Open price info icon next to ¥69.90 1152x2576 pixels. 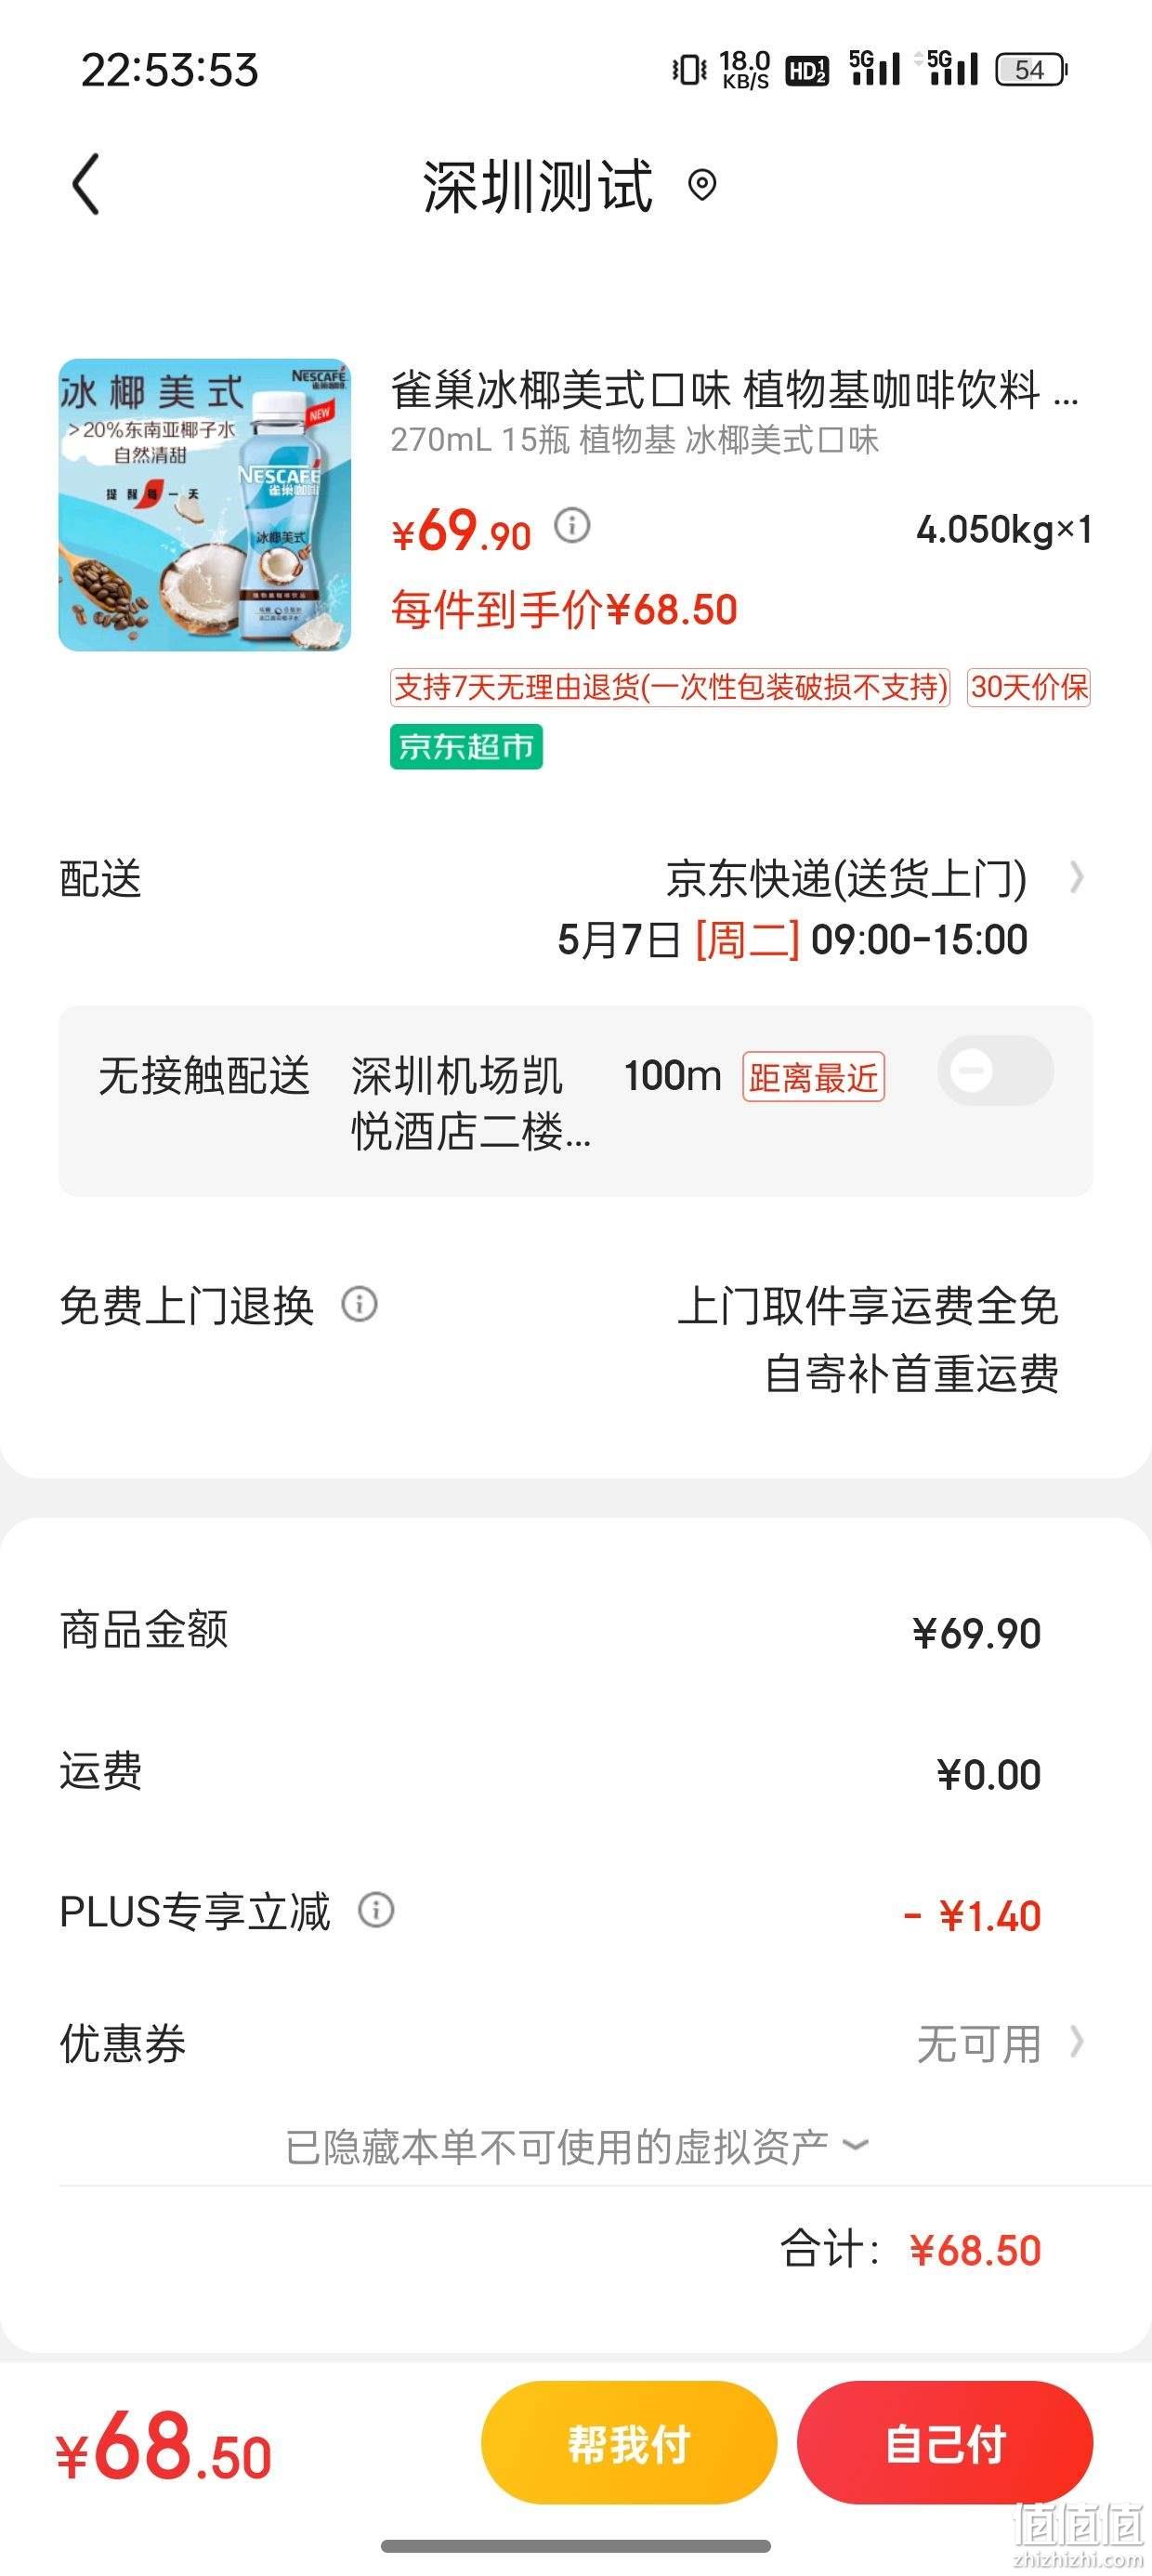pyautogui.click(x=572, y=525)
